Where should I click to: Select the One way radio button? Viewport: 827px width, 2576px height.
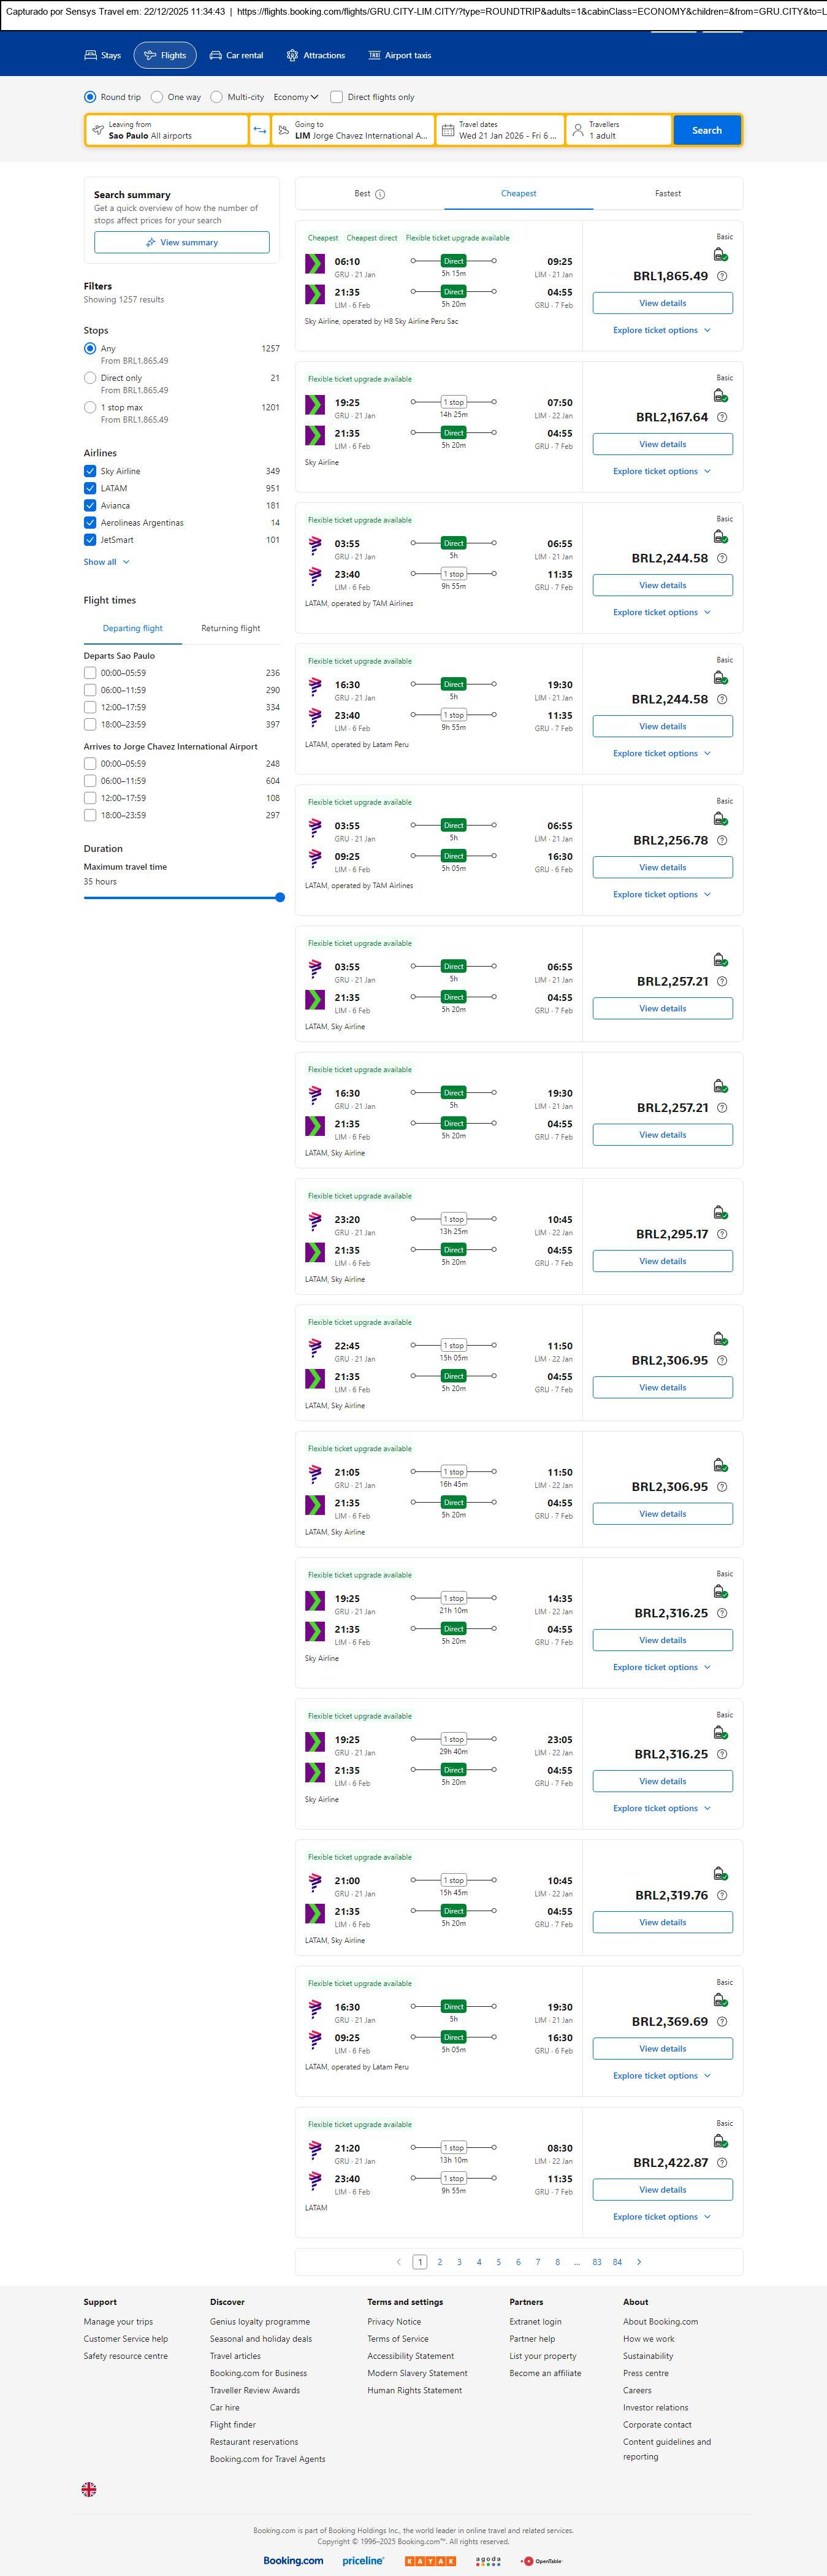tap(157, 97)
